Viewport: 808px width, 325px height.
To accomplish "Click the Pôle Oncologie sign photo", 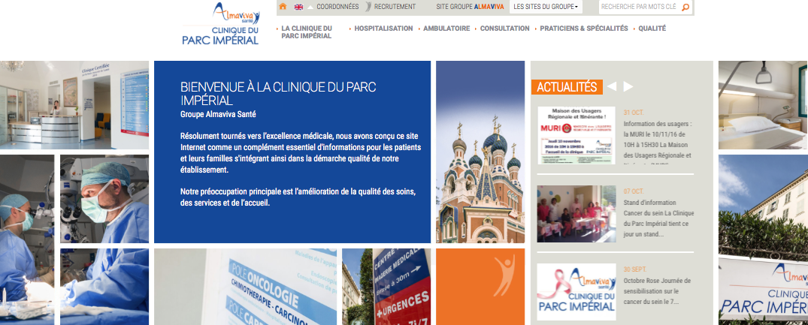I will click(245, 287).
